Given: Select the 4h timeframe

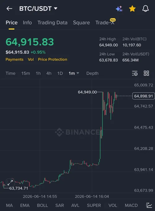Looking at the screenshot, I should [x=49, y=73].
